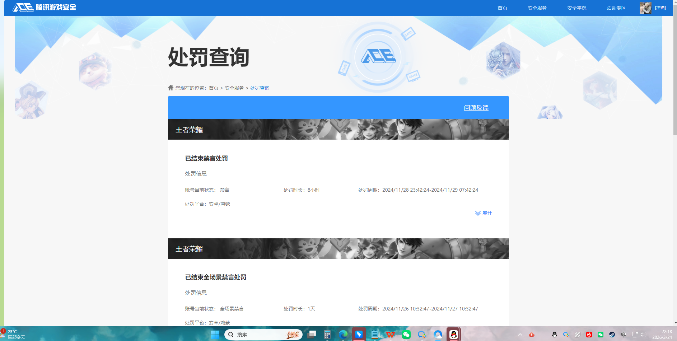Open WeChat from the taskbar
Viewport: 677px width, 341px height.
(x=406, y=335)
